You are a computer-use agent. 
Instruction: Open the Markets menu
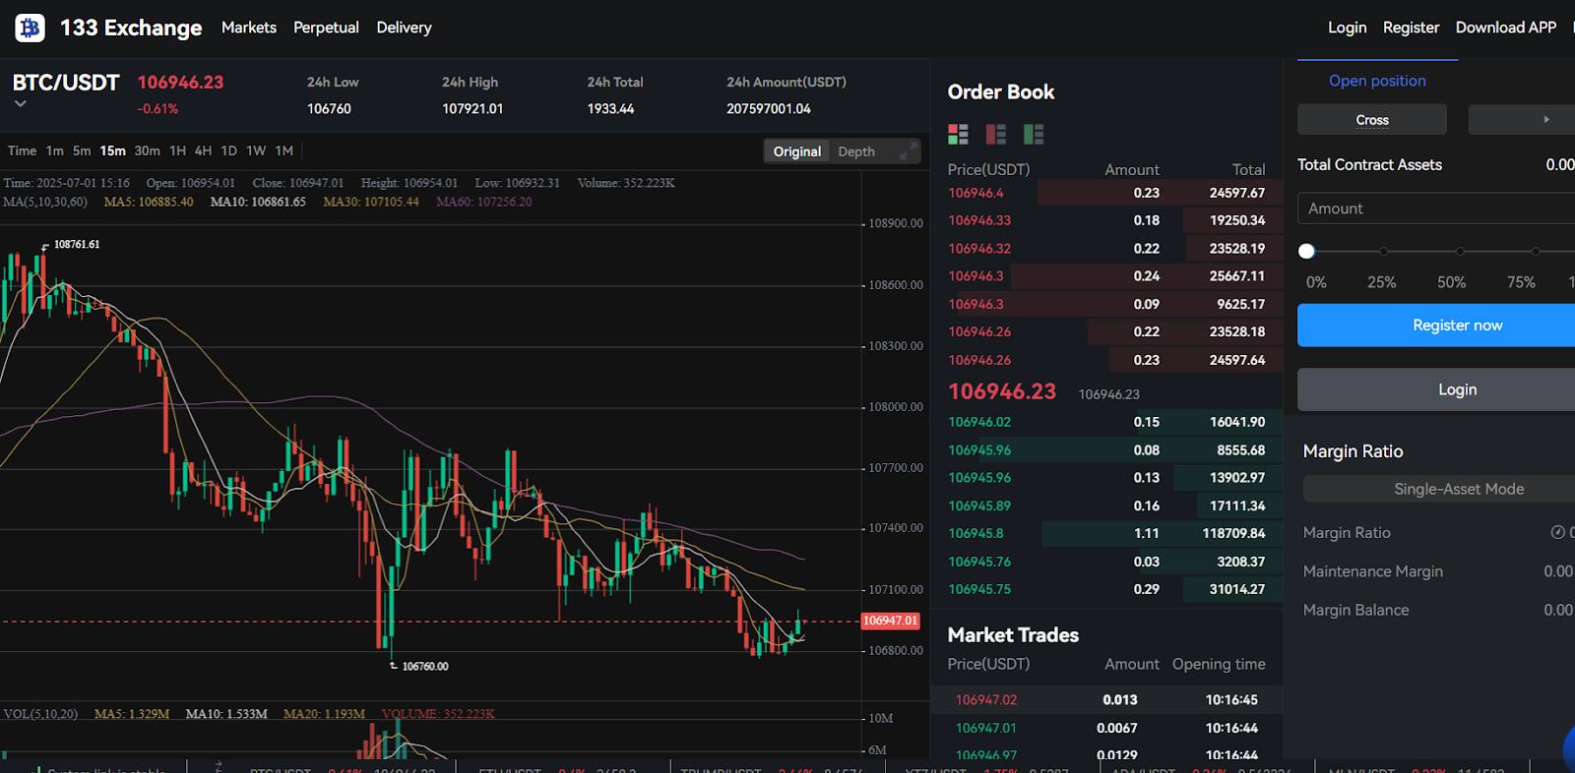point(249,28)
